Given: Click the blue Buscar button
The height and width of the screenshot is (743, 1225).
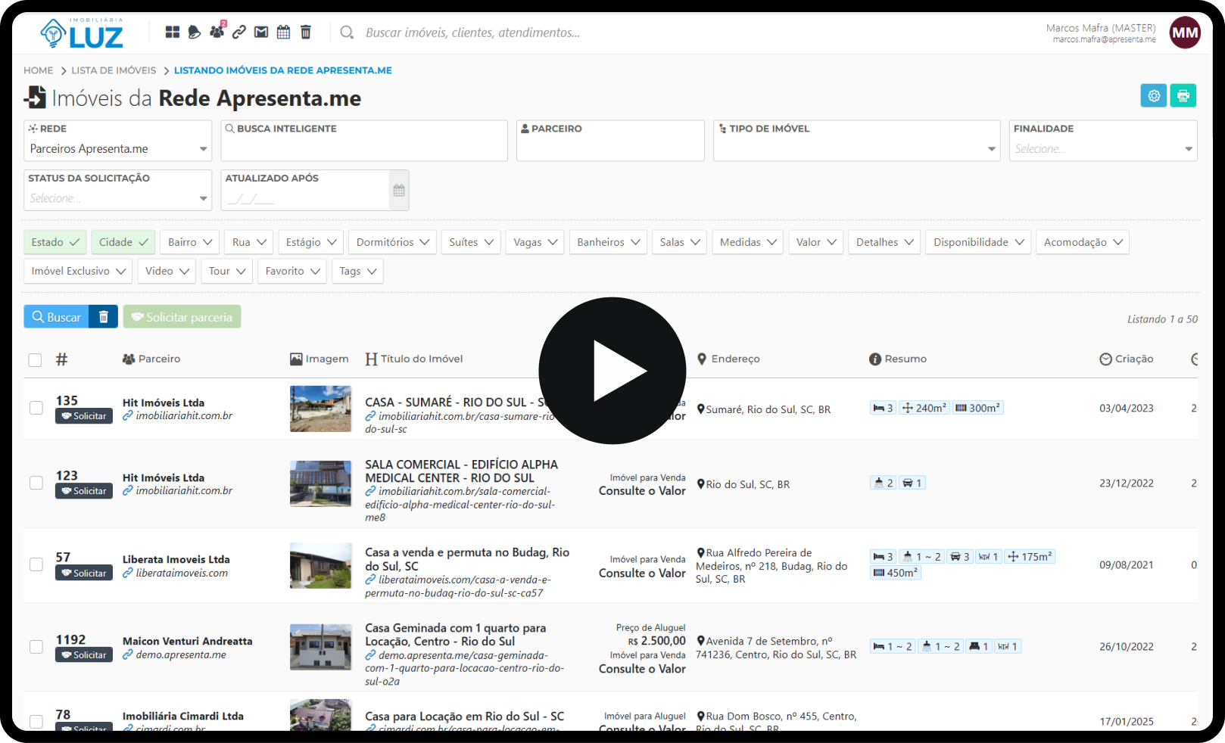Looking at the screenshot, I should click(x=57, y=317).
